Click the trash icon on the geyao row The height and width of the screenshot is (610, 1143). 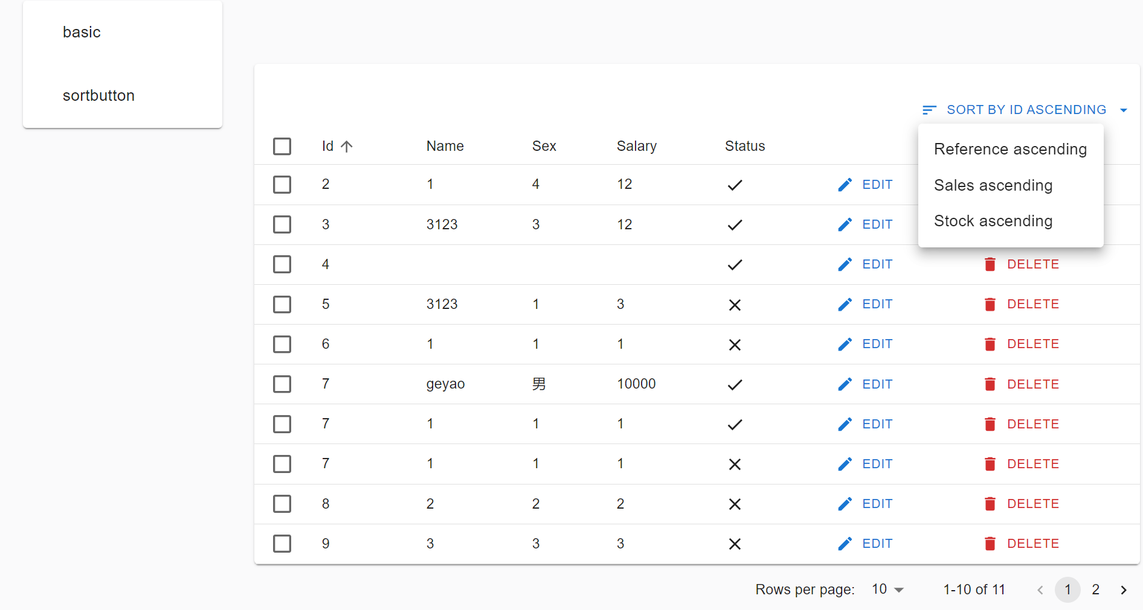point(990,384)
